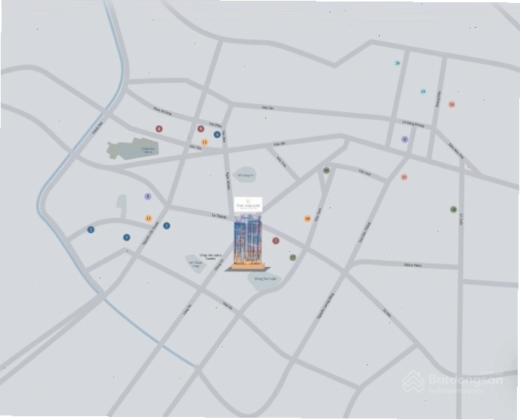Image resolution: width=520 pixels, height=420 pixels.
Task: Click the Cát Linh street label
Action: (x=365, y=172)
